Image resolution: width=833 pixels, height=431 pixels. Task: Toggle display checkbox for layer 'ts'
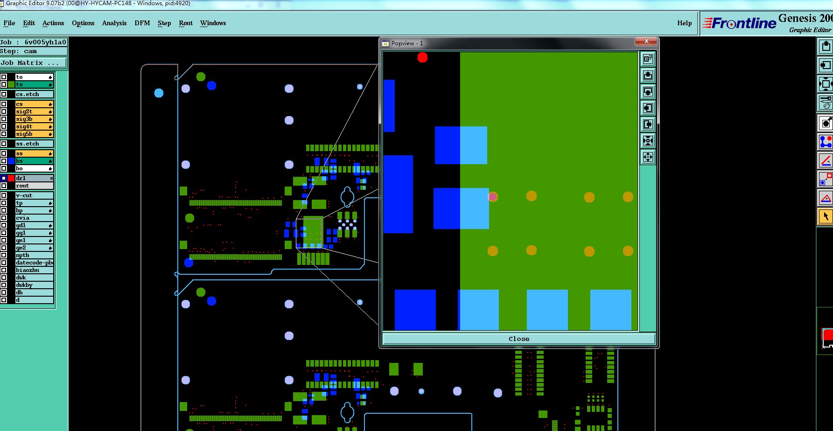pos(4,84)
